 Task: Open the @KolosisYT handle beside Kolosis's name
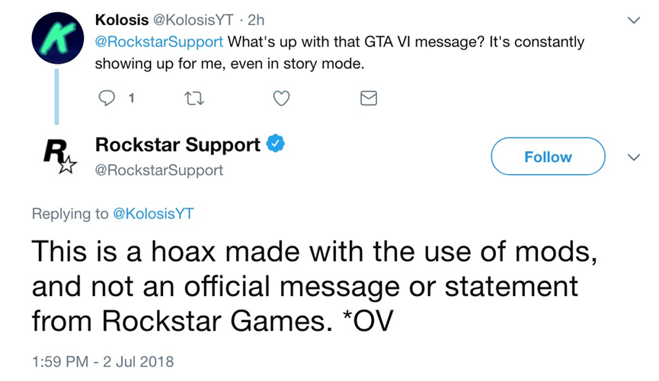click(191, 19)
